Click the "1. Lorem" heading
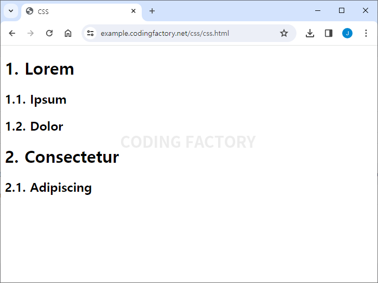378x283 pixels. [40, 69]
